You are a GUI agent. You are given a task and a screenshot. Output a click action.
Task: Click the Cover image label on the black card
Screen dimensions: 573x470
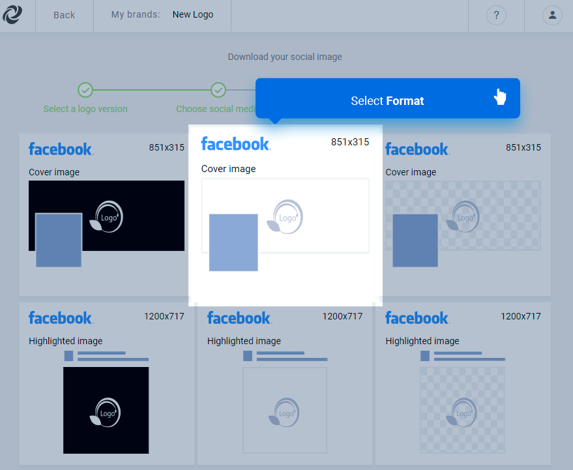point(54,172)
